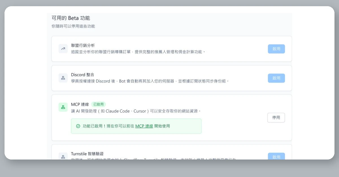Click the Discord Bot description text
Viewport: 339px width, 177px height.
tap(150, 81)
